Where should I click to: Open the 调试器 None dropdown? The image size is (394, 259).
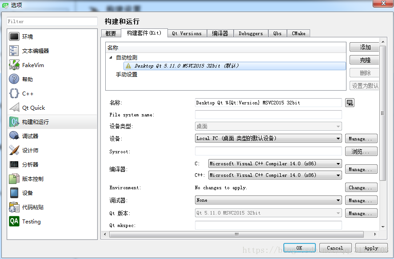[268, 200]
